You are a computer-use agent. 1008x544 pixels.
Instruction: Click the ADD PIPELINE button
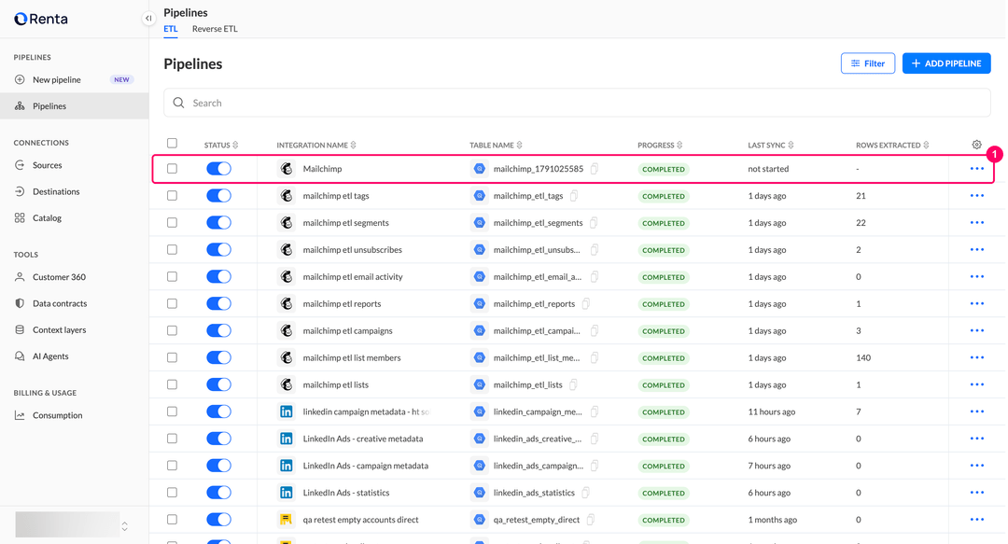(946, 63)
